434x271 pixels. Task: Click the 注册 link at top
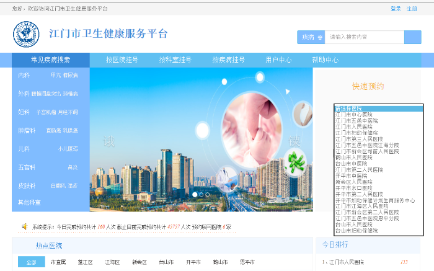(x=412, y=9)
